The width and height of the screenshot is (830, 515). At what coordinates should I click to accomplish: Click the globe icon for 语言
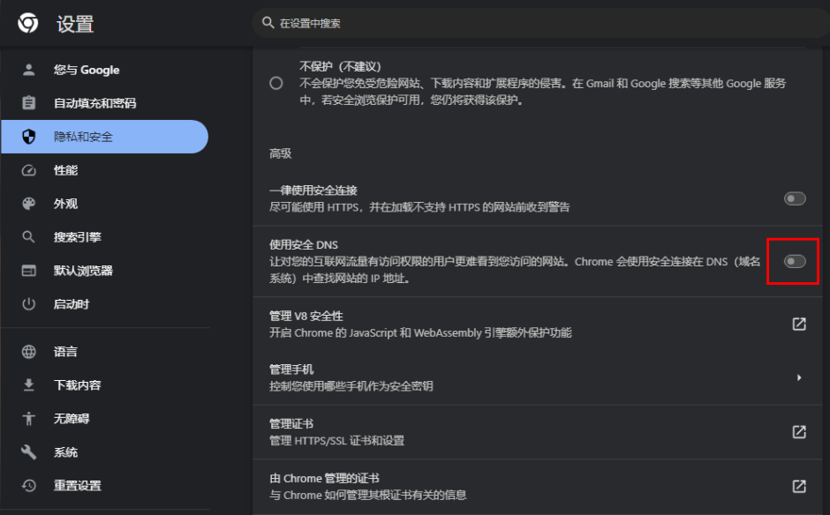[28, 352]
